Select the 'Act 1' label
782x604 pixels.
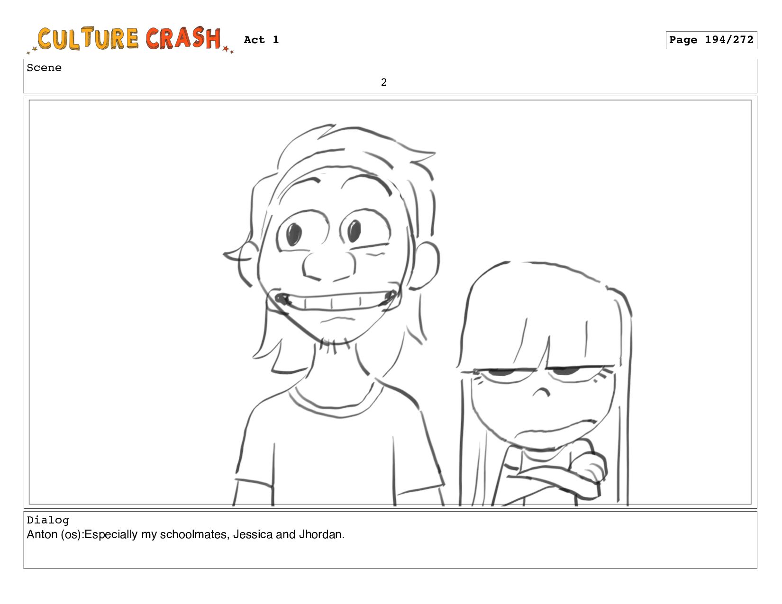click(x=261, y=40)
